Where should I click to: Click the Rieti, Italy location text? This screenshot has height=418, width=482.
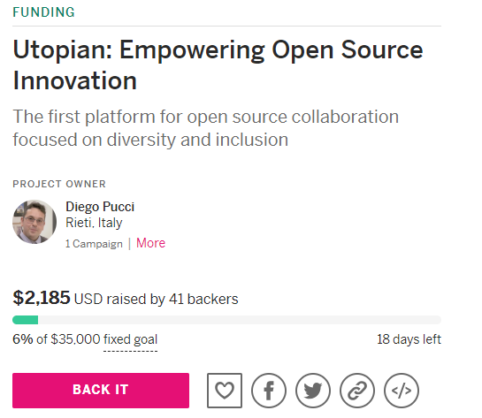click(94, 223)
